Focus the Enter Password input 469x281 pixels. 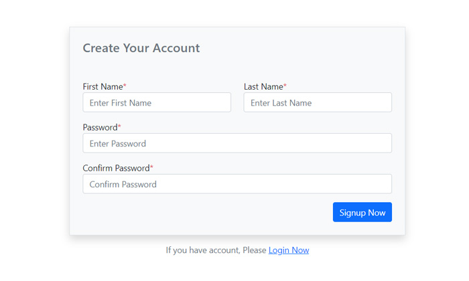tap(237, 143)
